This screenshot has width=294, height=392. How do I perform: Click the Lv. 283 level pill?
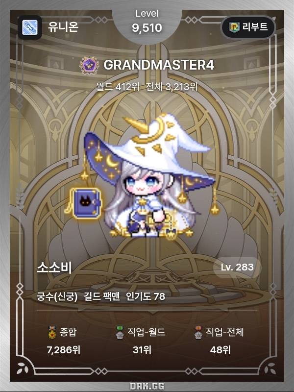coord(237,267)
